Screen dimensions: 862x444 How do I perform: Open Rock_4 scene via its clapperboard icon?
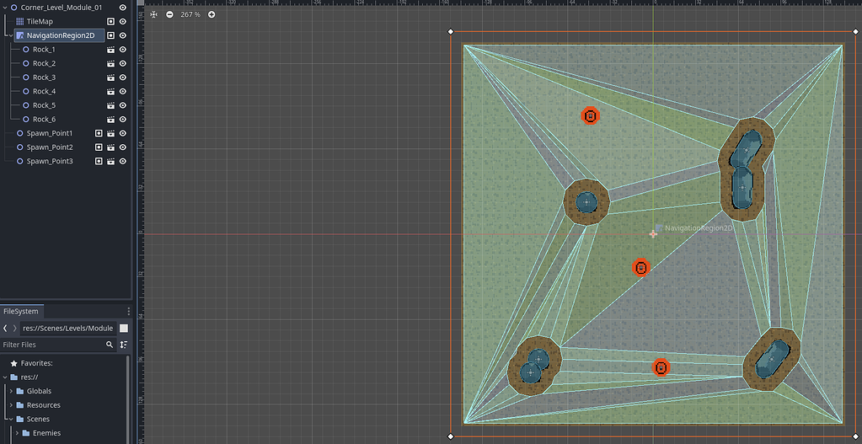click(110, 91)
